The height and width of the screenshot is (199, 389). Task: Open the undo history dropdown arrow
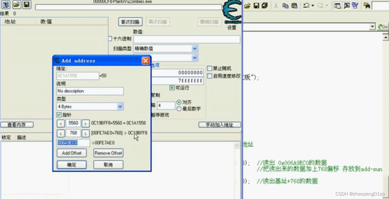click(x=313, y=6)
